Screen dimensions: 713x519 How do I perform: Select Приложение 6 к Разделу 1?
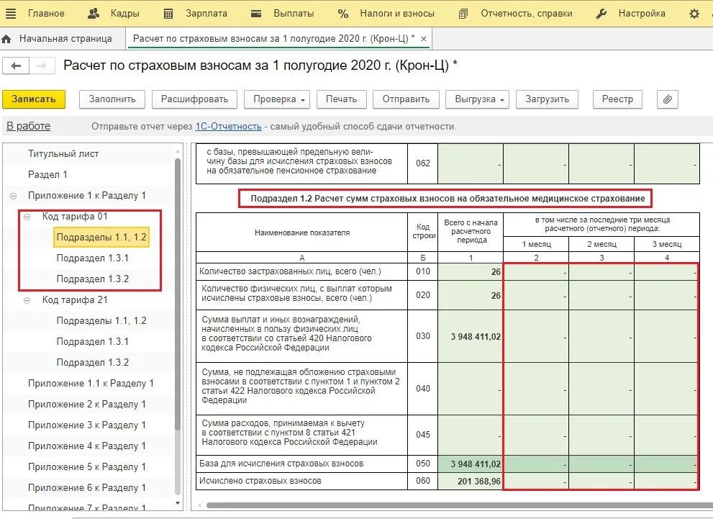point(87,488)
